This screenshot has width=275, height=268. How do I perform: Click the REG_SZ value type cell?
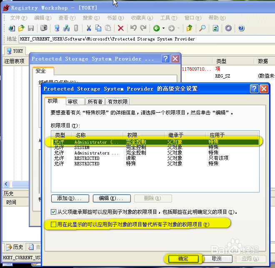pyautogui.click(x=222, y=76)
